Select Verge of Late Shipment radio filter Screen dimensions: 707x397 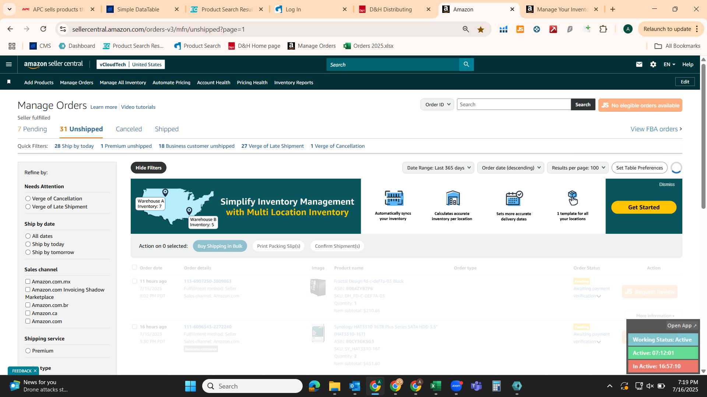point(28,207)
